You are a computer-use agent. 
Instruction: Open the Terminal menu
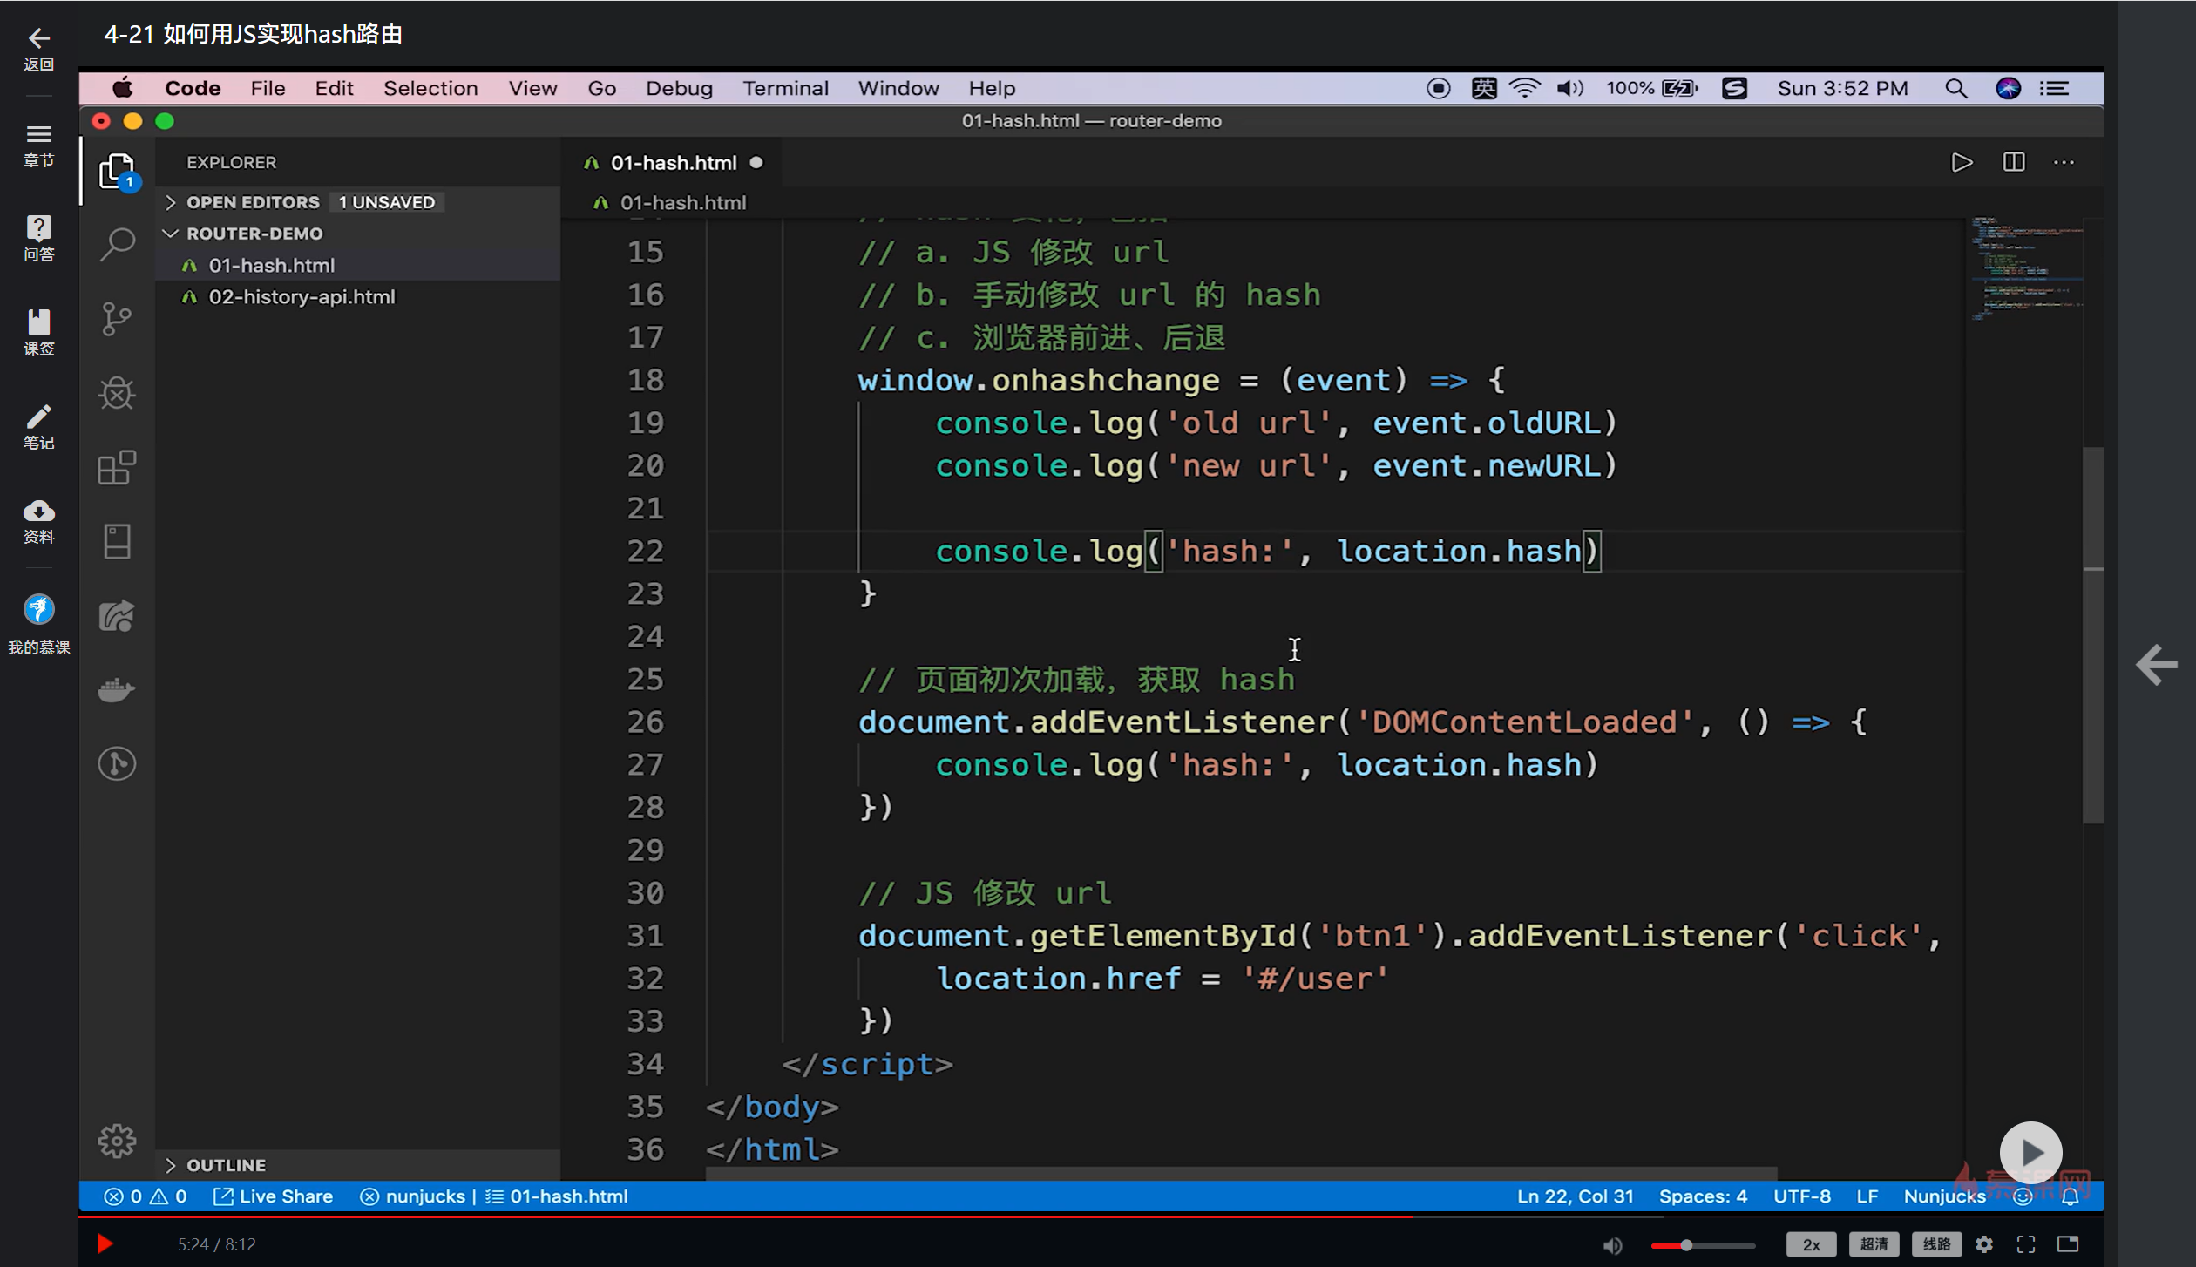tap(784, 88)
